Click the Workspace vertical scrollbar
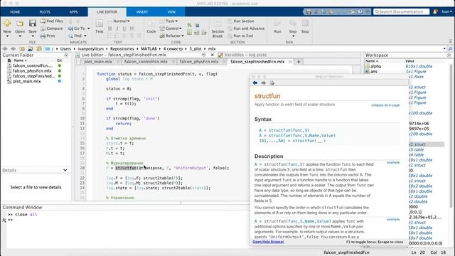455x256 pixels. point(451,136)
